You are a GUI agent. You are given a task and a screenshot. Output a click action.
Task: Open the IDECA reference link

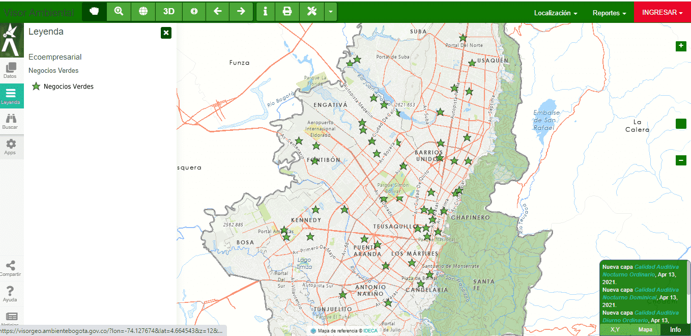coord(370,330)
